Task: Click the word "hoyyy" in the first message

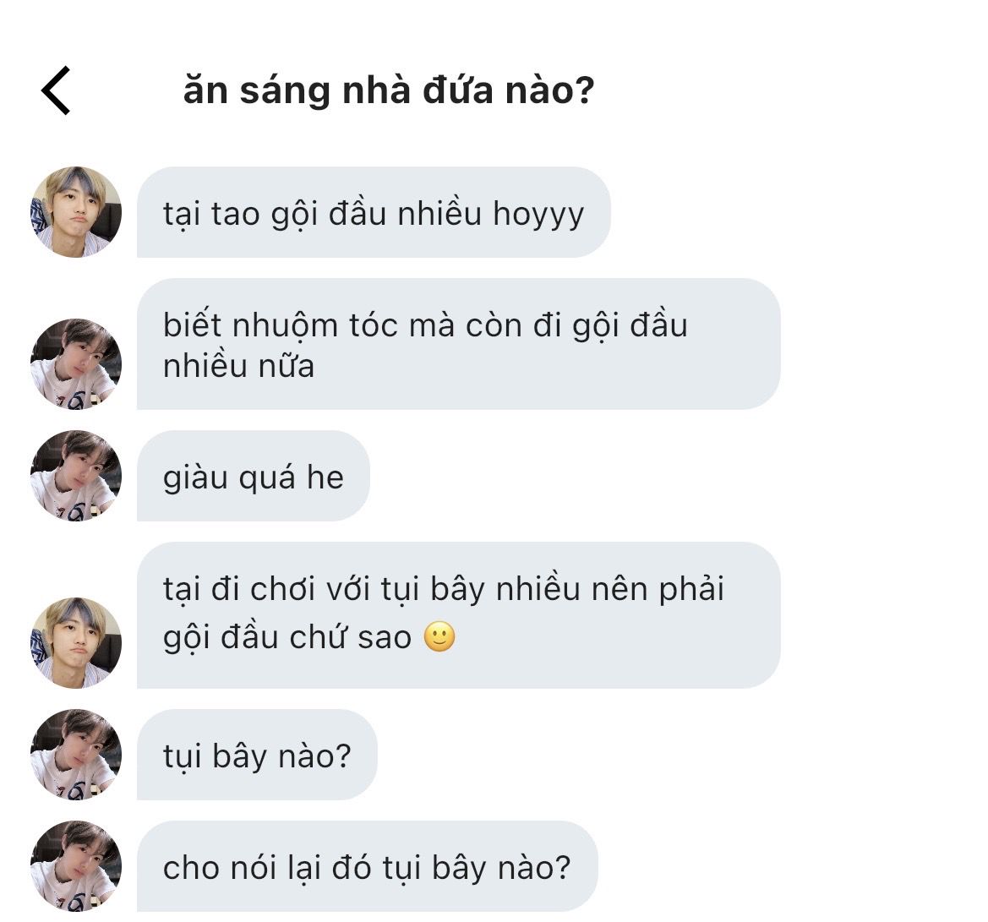Action: [538, 214]
